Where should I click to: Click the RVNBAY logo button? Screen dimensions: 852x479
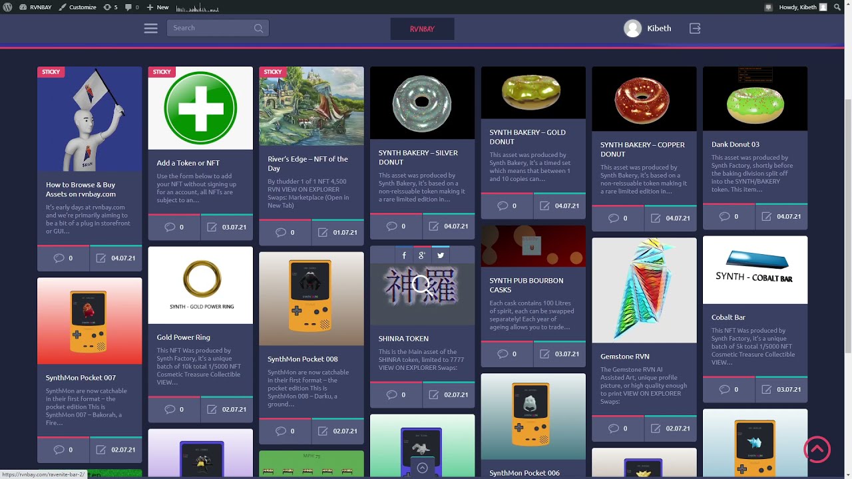tap(422, 29)
